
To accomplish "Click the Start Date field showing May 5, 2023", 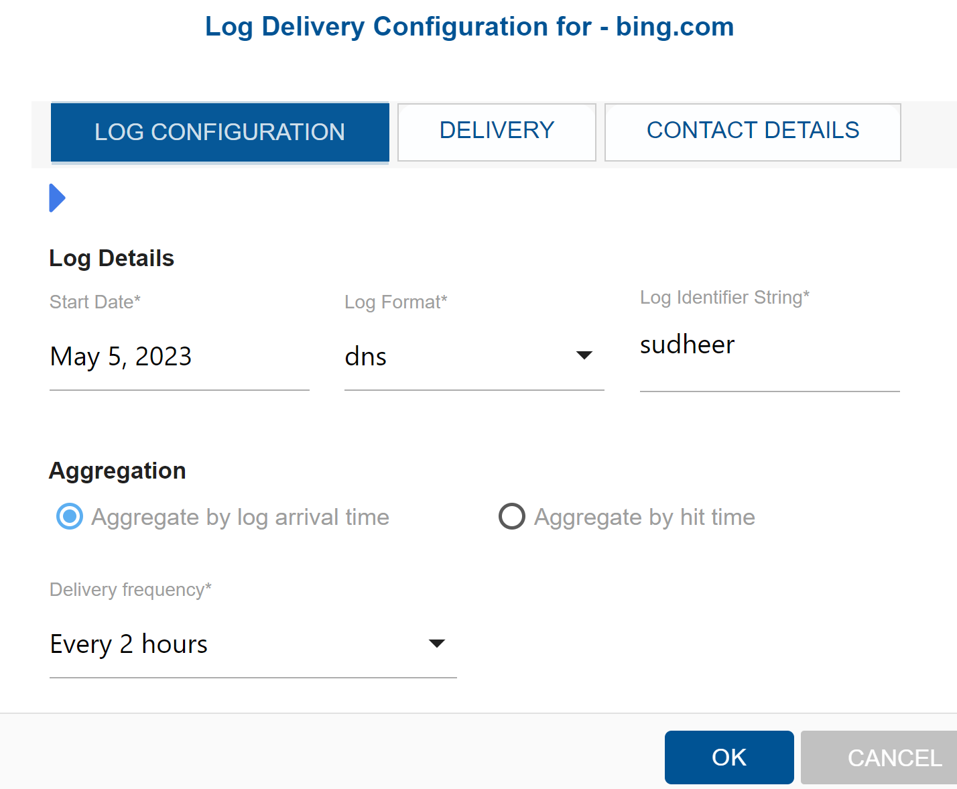I will pyautogui.click(x=179, y=357).
